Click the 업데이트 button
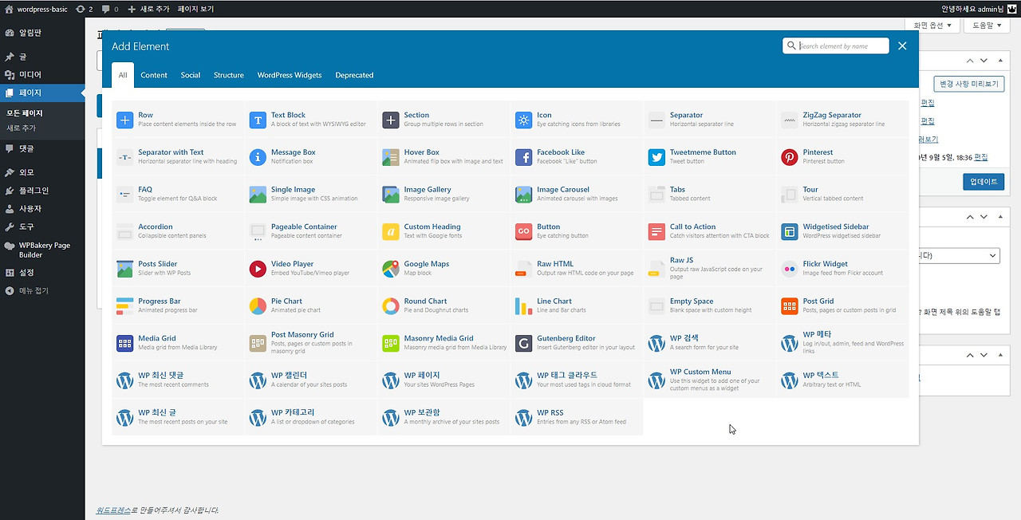Viewport: 1021px width, 520px height. pos(984,181)
